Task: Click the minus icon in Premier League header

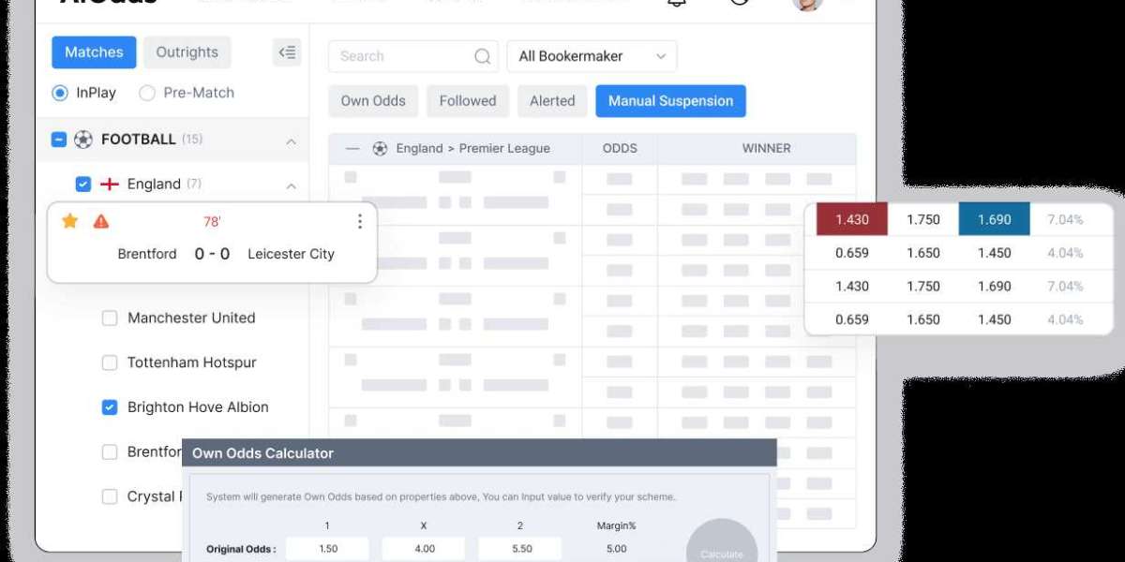Action: click(352, 148)
